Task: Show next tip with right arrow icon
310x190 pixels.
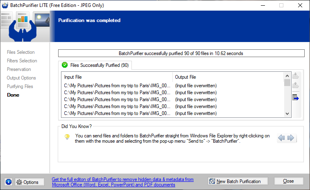Action: coord(291,138)
